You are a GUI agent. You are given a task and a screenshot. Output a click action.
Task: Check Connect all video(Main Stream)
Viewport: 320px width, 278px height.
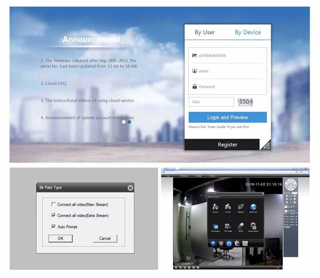pyautogui.click(x=53, y=204)
